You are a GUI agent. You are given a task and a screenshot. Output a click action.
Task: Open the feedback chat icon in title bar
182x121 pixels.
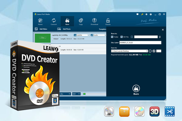pyautogui.click(x=137, y=14)
